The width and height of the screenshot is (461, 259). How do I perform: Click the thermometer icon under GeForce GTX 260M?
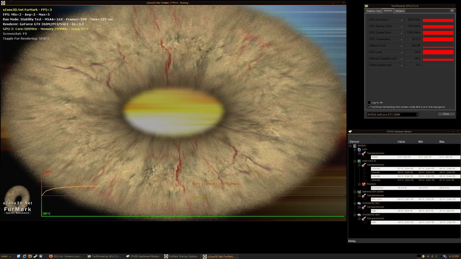pyautogui.click(x=364, y=196)
